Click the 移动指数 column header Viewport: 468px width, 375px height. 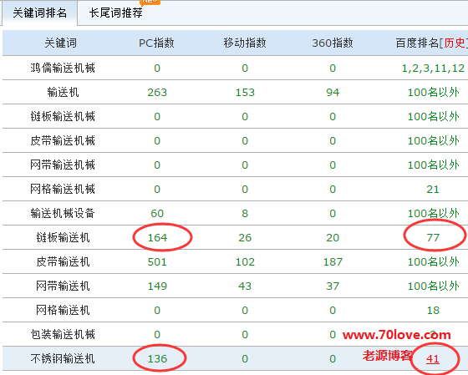coord(245,43)
